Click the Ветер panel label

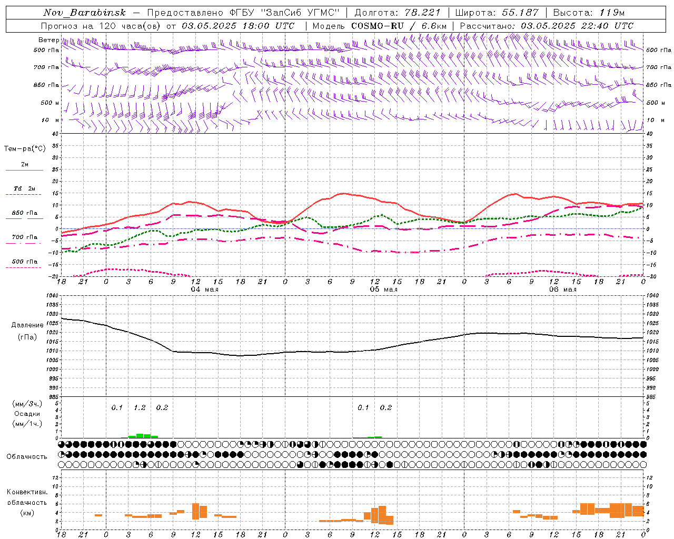click(49, 40)
